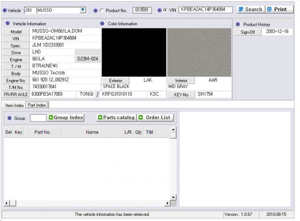
Task: Click the interior color code AAR
Action: tap(213, 80)
